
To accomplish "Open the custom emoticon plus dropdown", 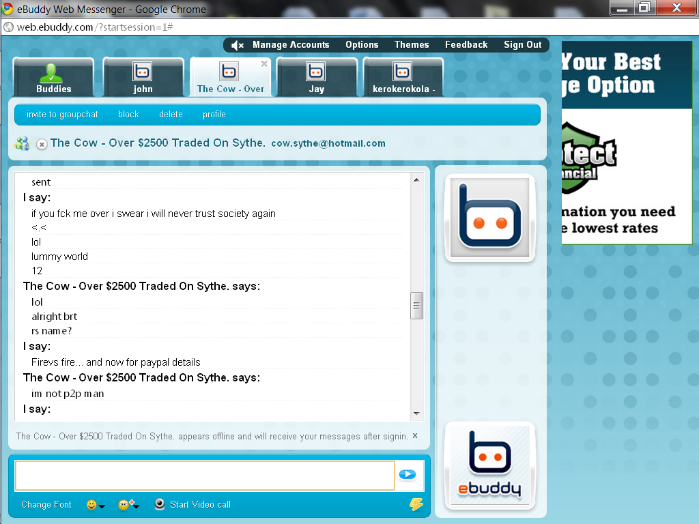I will (x=128, y=505).
